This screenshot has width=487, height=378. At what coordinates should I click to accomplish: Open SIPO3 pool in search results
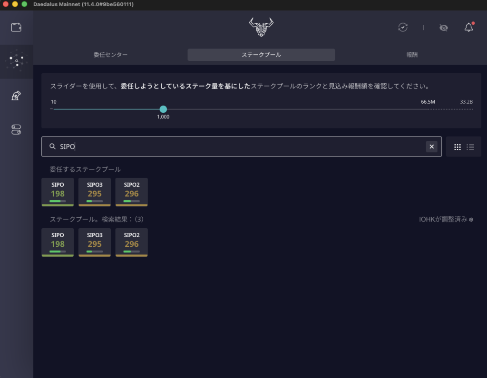[x=95, y=242]
